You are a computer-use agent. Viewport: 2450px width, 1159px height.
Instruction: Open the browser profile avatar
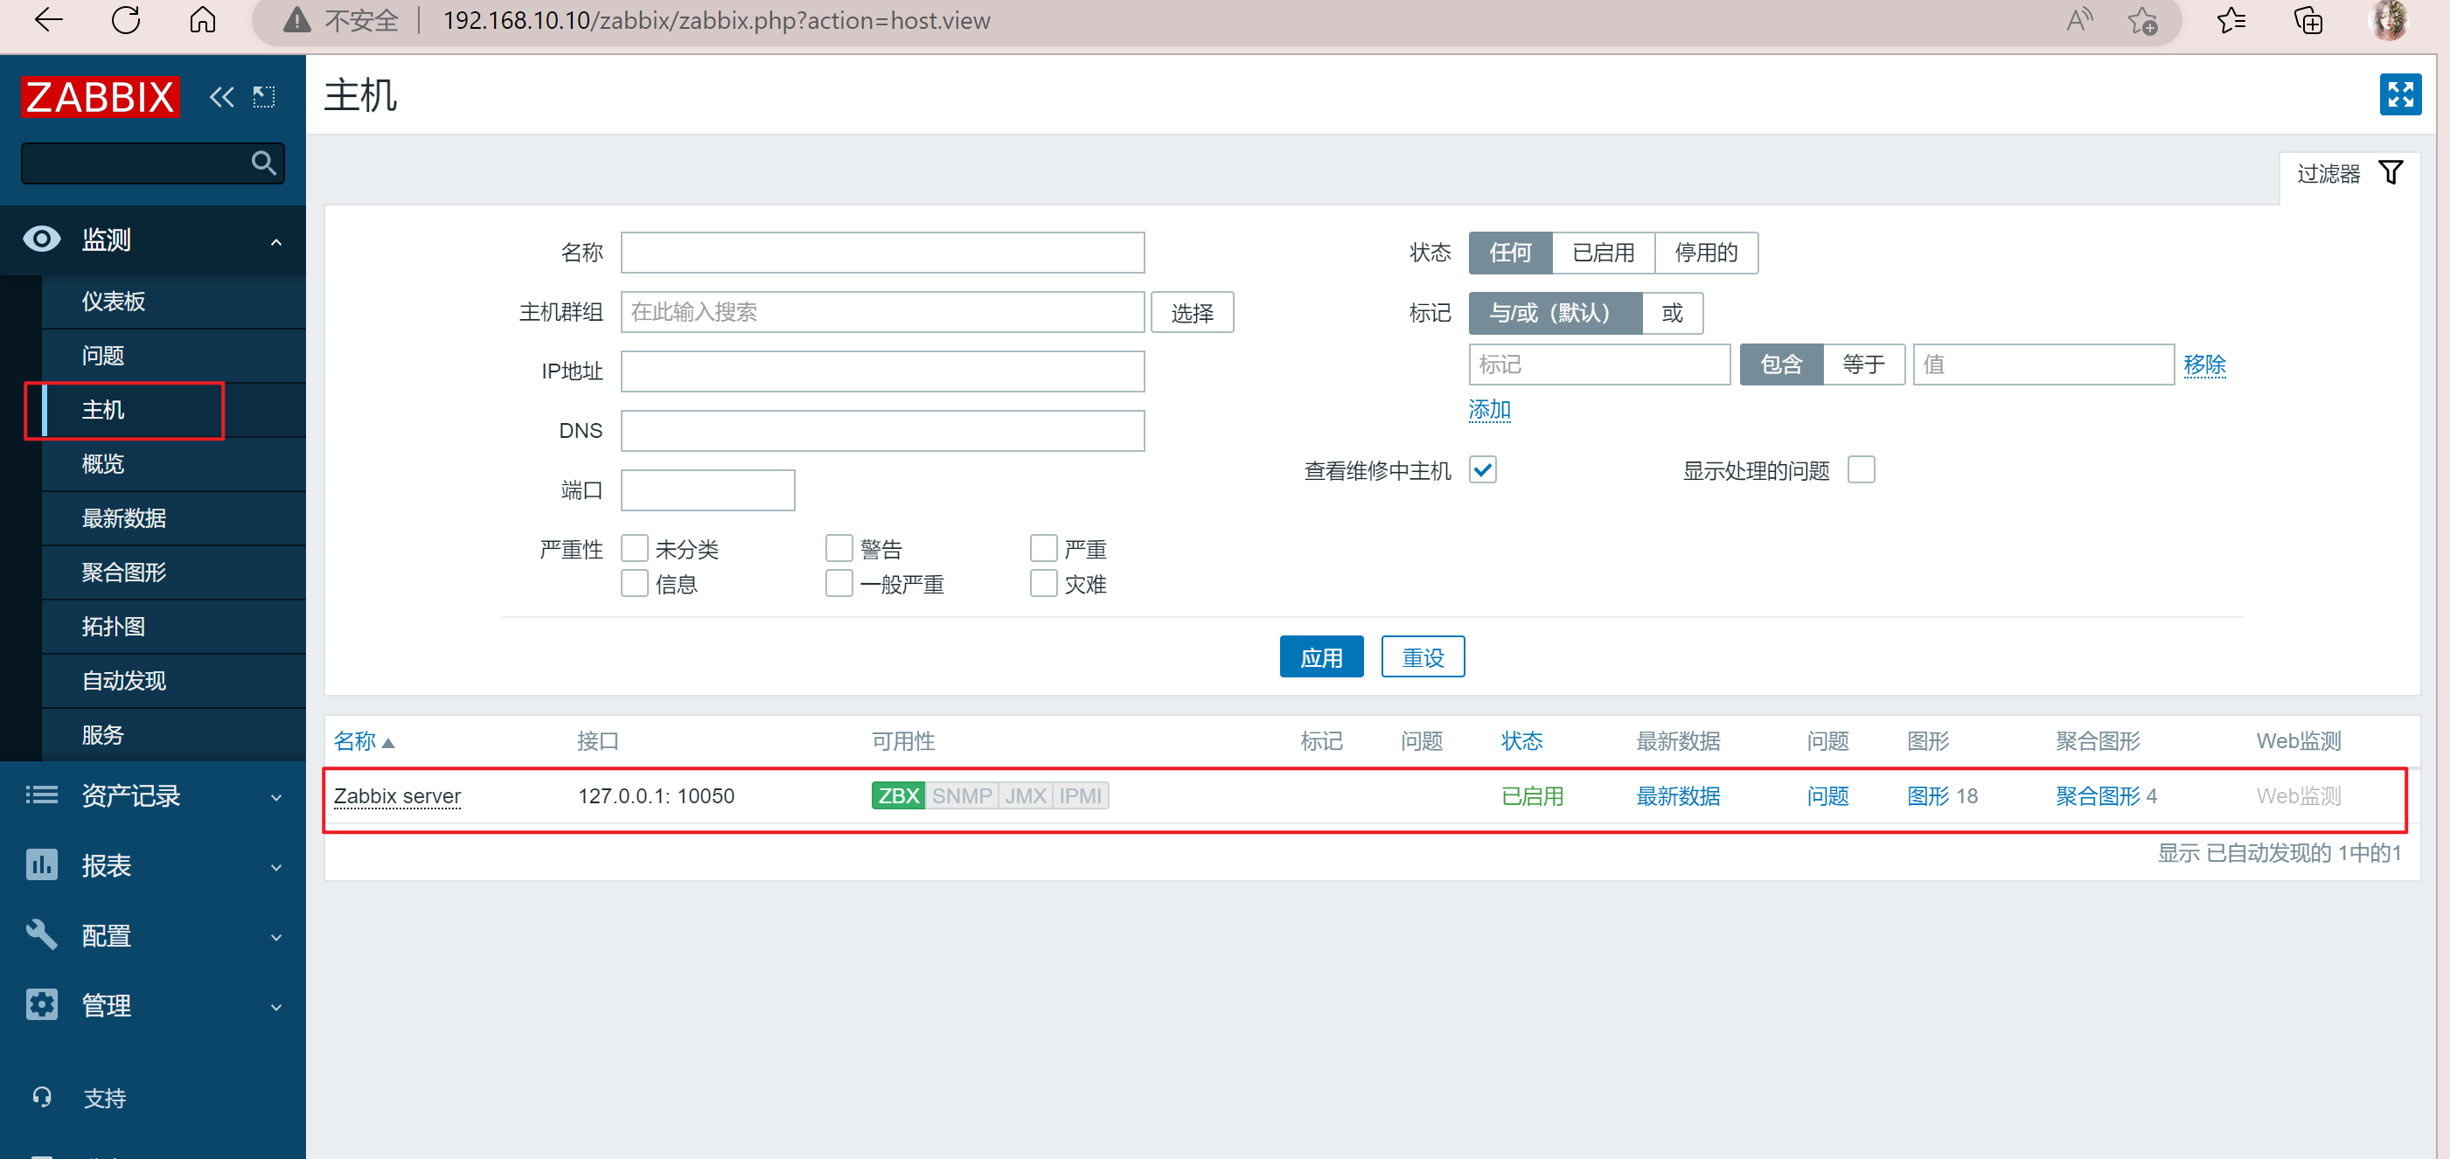pyautogui.click(x=2389, y=20)
